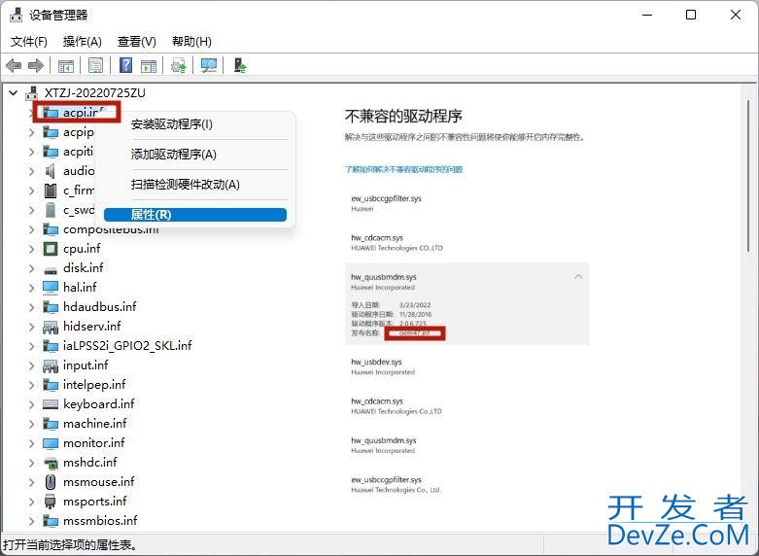This screenshot has width=759, height=556.
Task: Click the monitor icon beside monitor.inf
Action: coord(51,443)
